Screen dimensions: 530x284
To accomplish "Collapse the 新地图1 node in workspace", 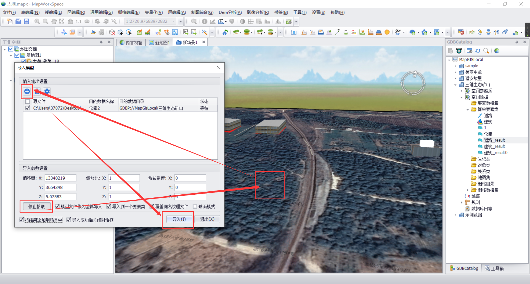I will tap(11, 56).
